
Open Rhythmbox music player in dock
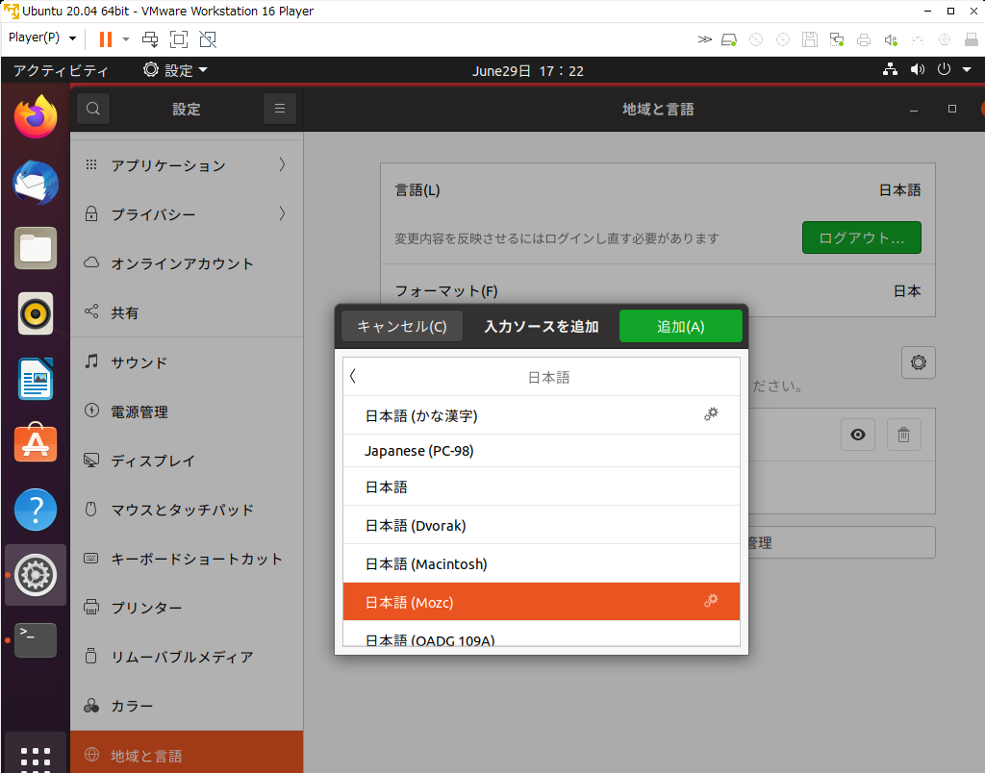point(36,313)
